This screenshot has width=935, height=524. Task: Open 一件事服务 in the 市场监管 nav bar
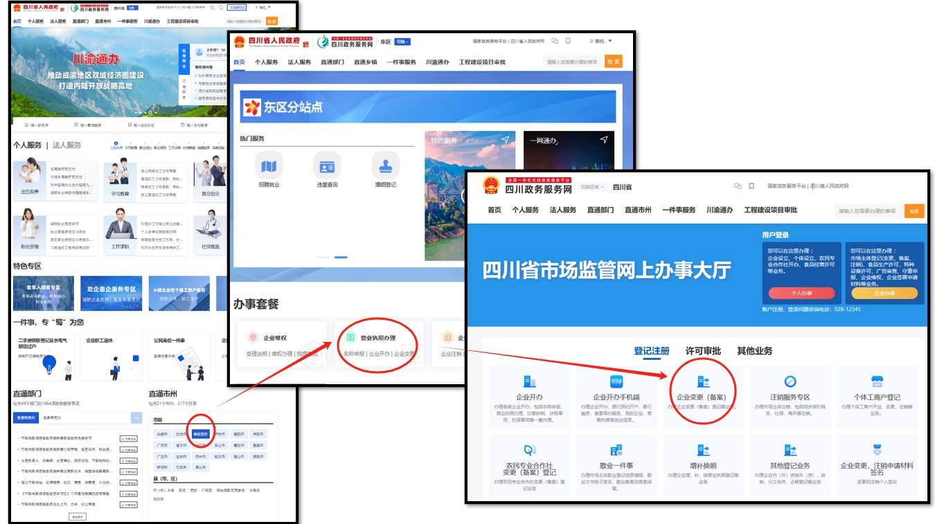pyautogui.click(x=679, y=210)
